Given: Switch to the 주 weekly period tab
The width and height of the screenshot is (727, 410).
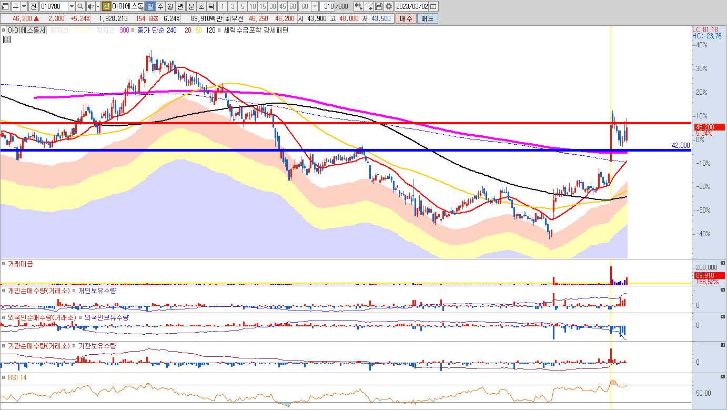Looking at the screenshot, I should [x=160, y=6].
